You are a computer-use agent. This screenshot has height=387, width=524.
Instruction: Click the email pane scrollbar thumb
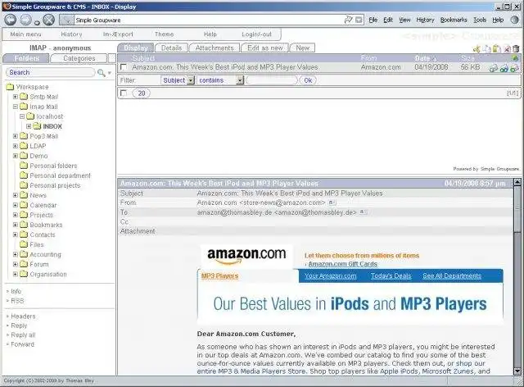point(517,208)
